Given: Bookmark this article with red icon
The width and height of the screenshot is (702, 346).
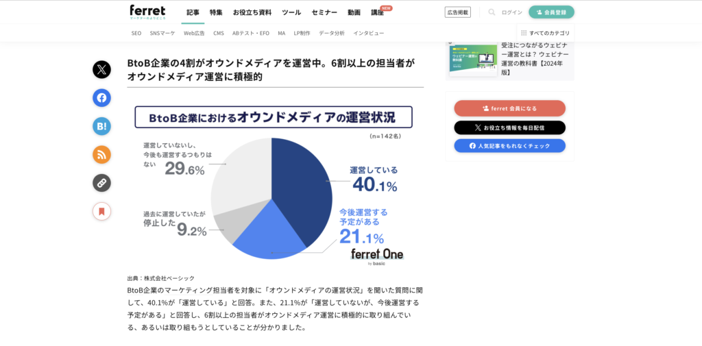Looking at the screenshot, I should pyautogui.click(x=101, y=211).
